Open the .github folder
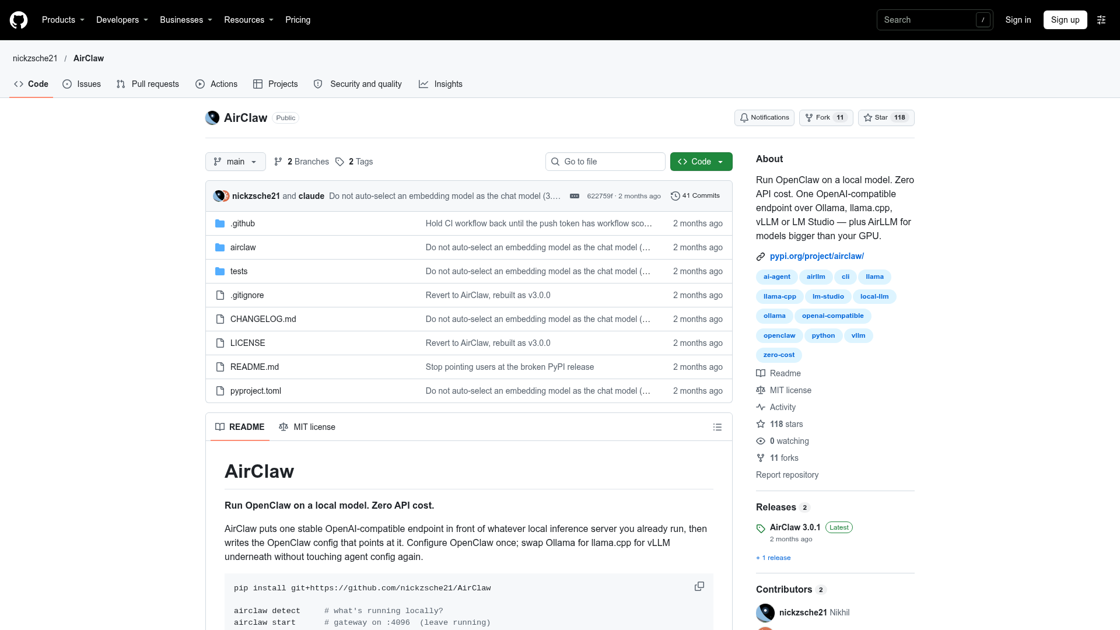 pos(243,223)
